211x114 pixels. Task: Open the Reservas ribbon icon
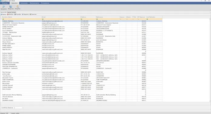[x=11, y=8]
